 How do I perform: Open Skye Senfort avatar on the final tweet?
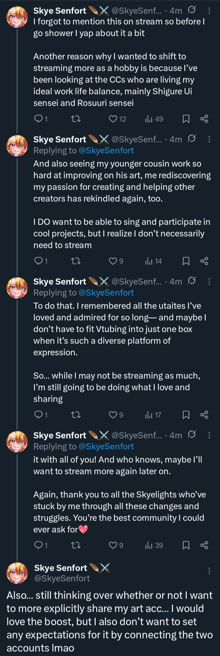pyautogui.click(x=17, y=573)
